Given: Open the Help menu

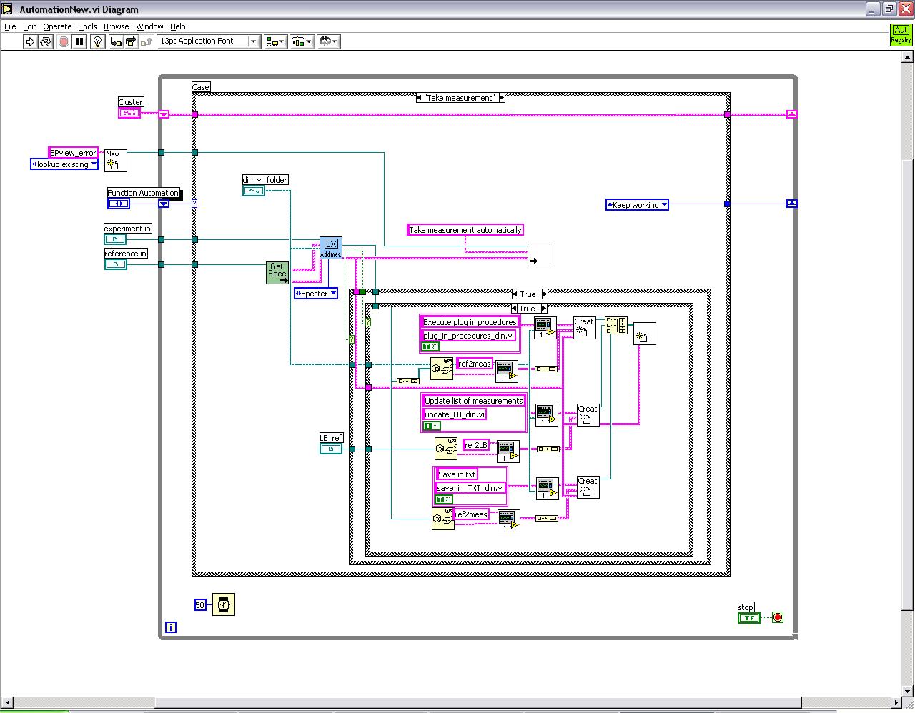Looking at the screenshot, I should click(178, 26).
